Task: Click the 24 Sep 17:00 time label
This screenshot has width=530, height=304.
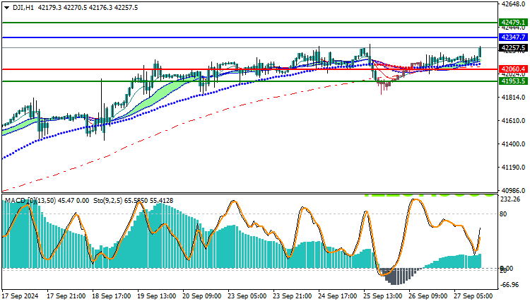Action: click(337, 296)
